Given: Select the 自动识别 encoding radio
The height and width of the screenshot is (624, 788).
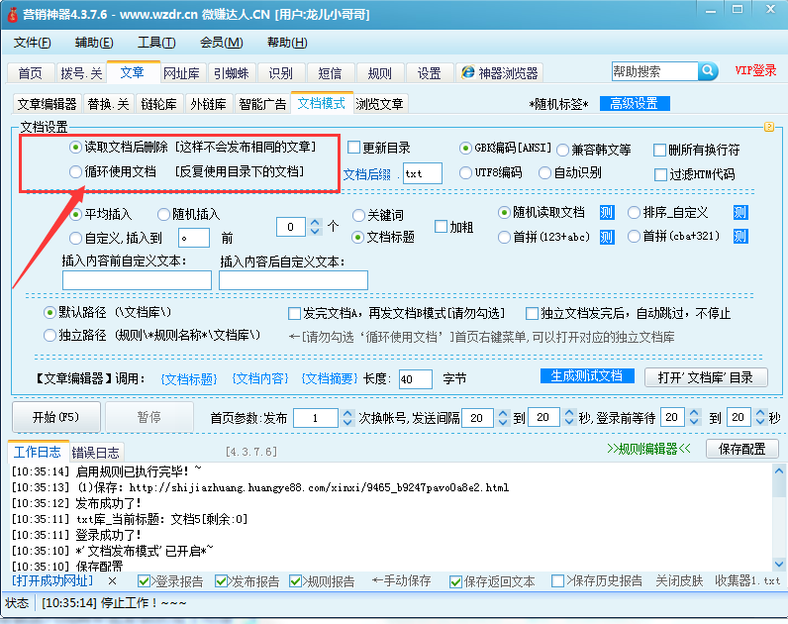Looking at the screenshot, I should [x=544, y=173].
